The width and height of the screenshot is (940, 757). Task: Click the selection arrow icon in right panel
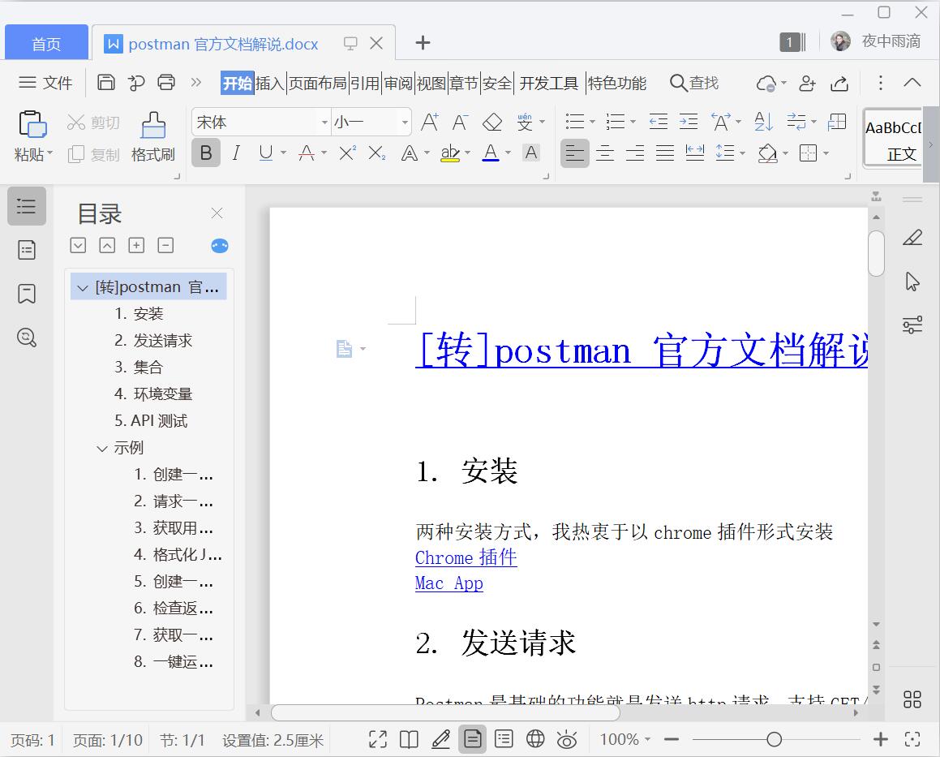point(912,282)
